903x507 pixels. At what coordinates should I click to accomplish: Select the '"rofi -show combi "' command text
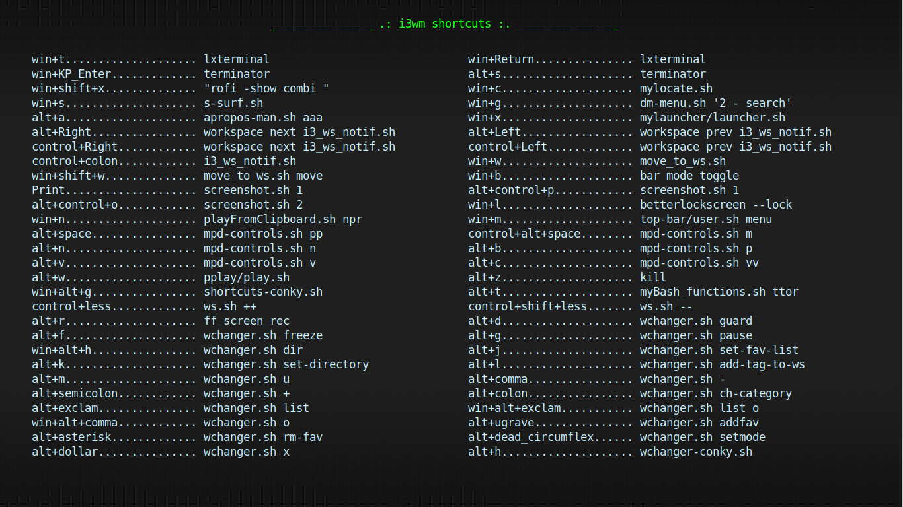[x=266, y=88]
